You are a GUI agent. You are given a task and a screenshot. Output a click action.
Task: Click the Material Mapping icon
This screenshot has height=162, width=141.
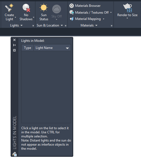(72, 19)
